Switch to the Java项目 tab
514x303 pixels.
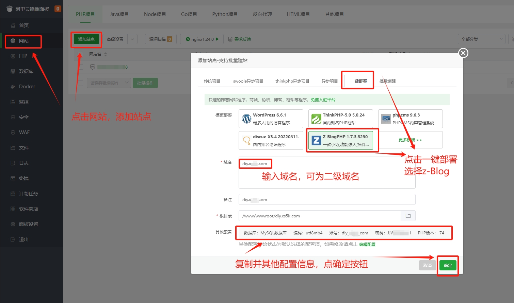tap(119, 14)
